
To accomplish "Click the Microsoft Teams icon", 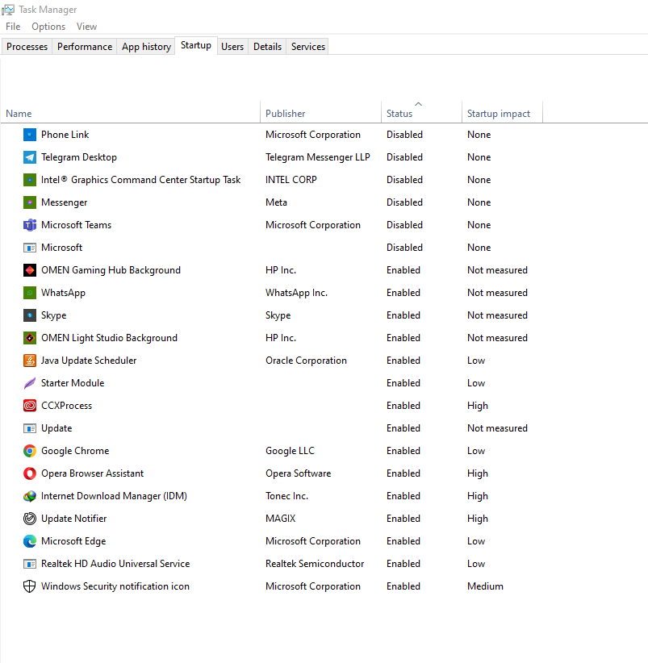I will (30, 225).
